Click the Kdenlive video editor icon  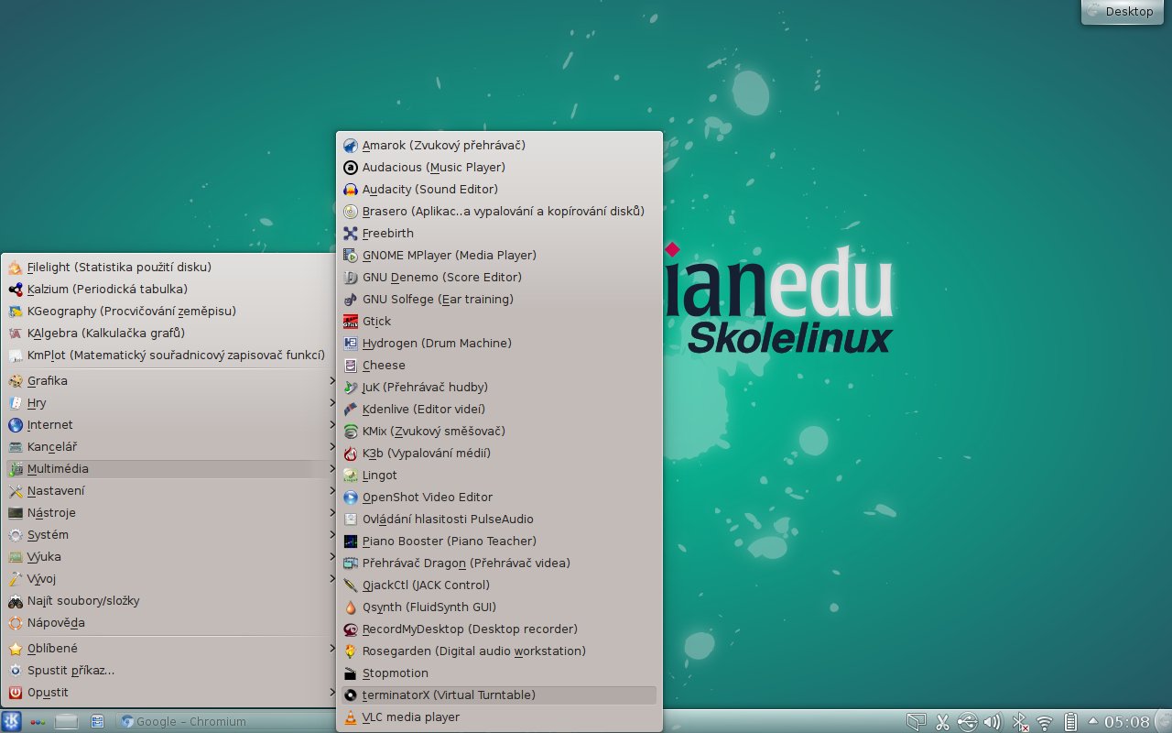tap(350, 410)
